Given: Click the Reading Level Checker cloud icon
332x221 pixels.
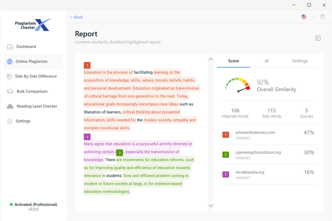Looking at the screenshot, I should click(x=10, y=106).
